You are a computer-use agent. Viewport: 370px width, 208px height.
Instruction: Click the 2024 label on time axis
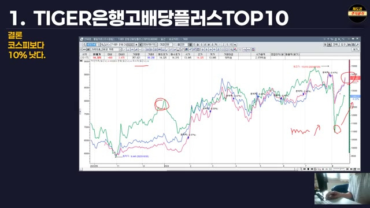[x=167, y=166]
